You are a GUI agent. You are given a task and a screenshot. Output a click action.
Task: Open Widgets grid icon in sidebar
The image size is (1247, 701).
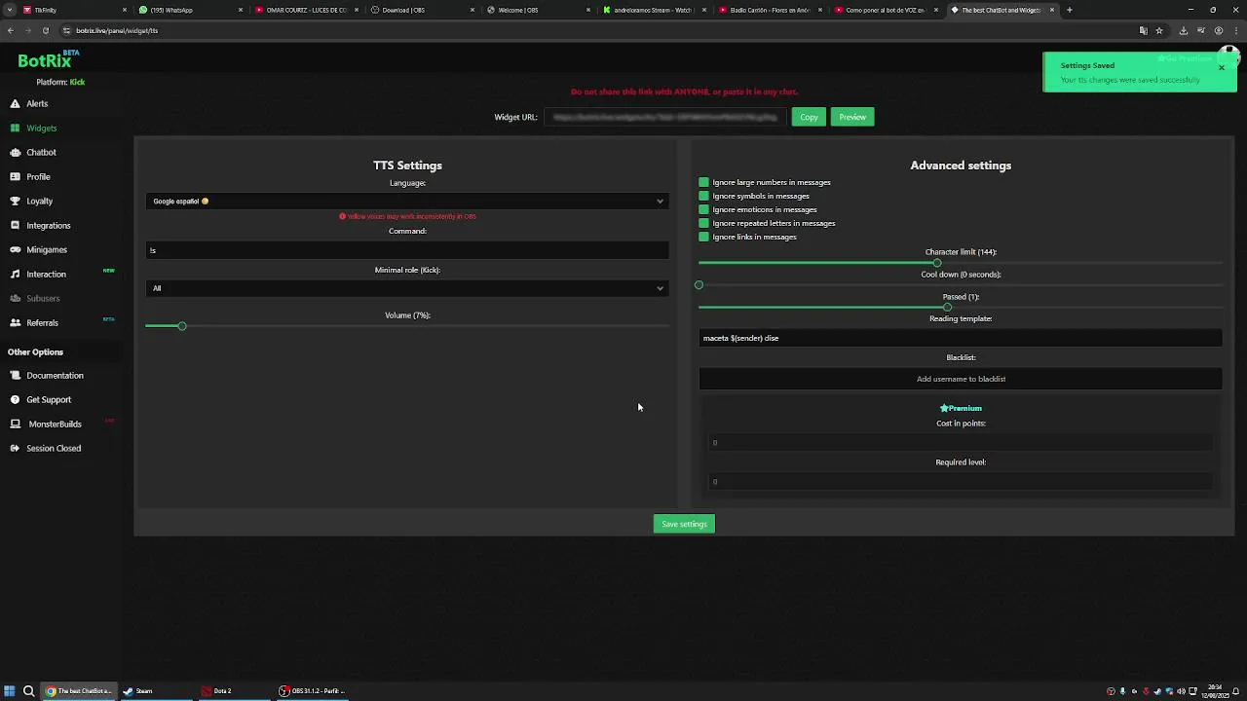pos(16,128)
